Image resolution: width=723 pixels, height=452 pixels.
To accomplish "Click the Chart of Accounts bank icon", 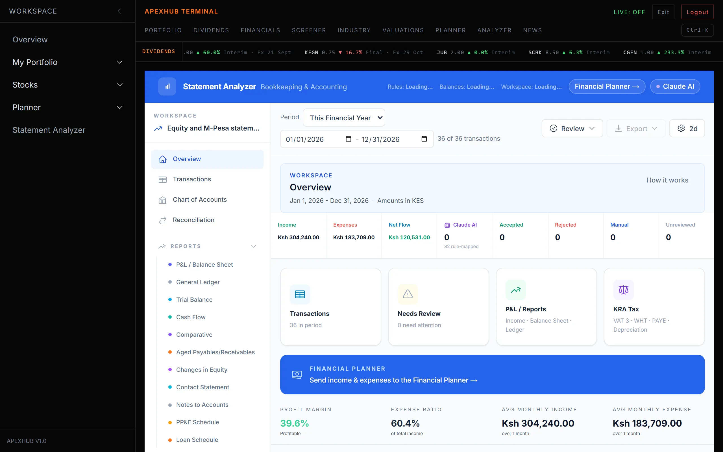I will [x=162, y=200].
